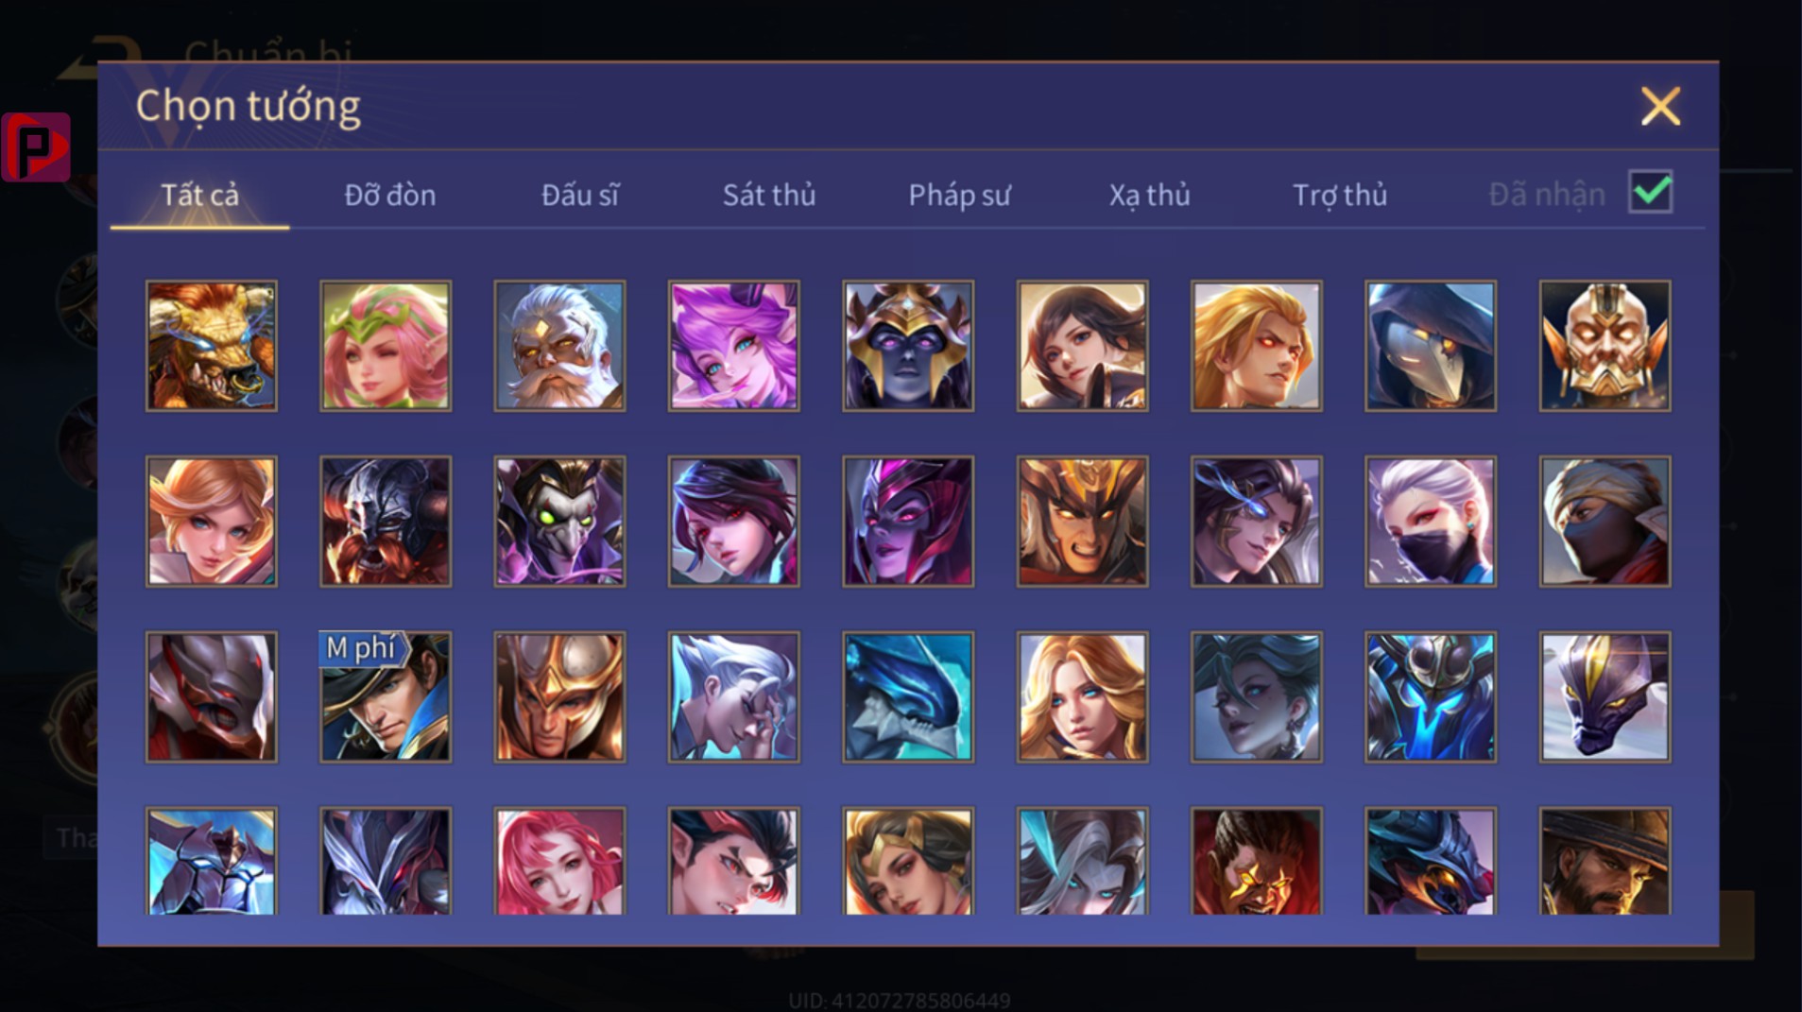Select the golden armored mask hero
The height and width of the screenshot is (1012, 1802).
click(1605, 346)
